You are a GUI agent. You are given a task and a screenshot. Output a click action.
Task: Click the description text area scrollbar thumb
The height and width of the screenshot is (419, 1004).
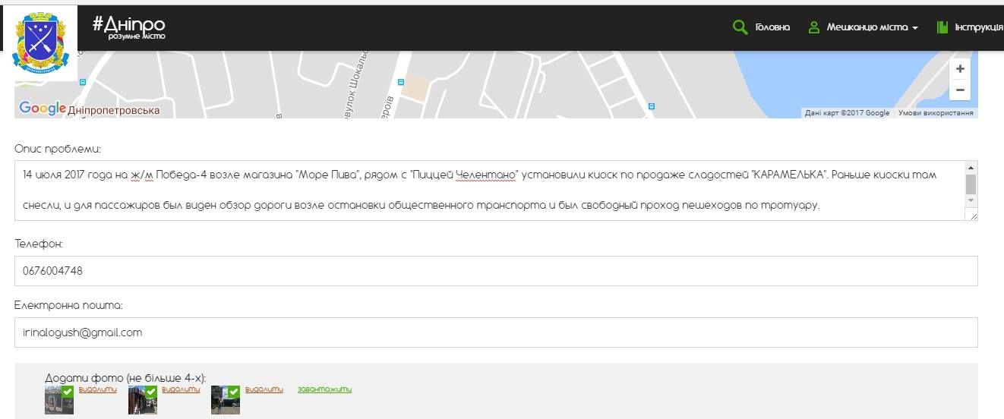(x=971, y=184)
